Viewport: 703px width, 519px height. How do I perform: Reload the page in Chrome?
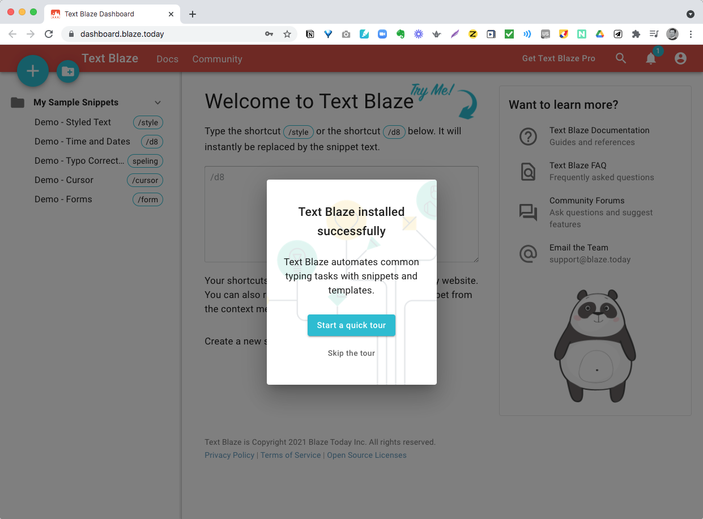[49, 34]
